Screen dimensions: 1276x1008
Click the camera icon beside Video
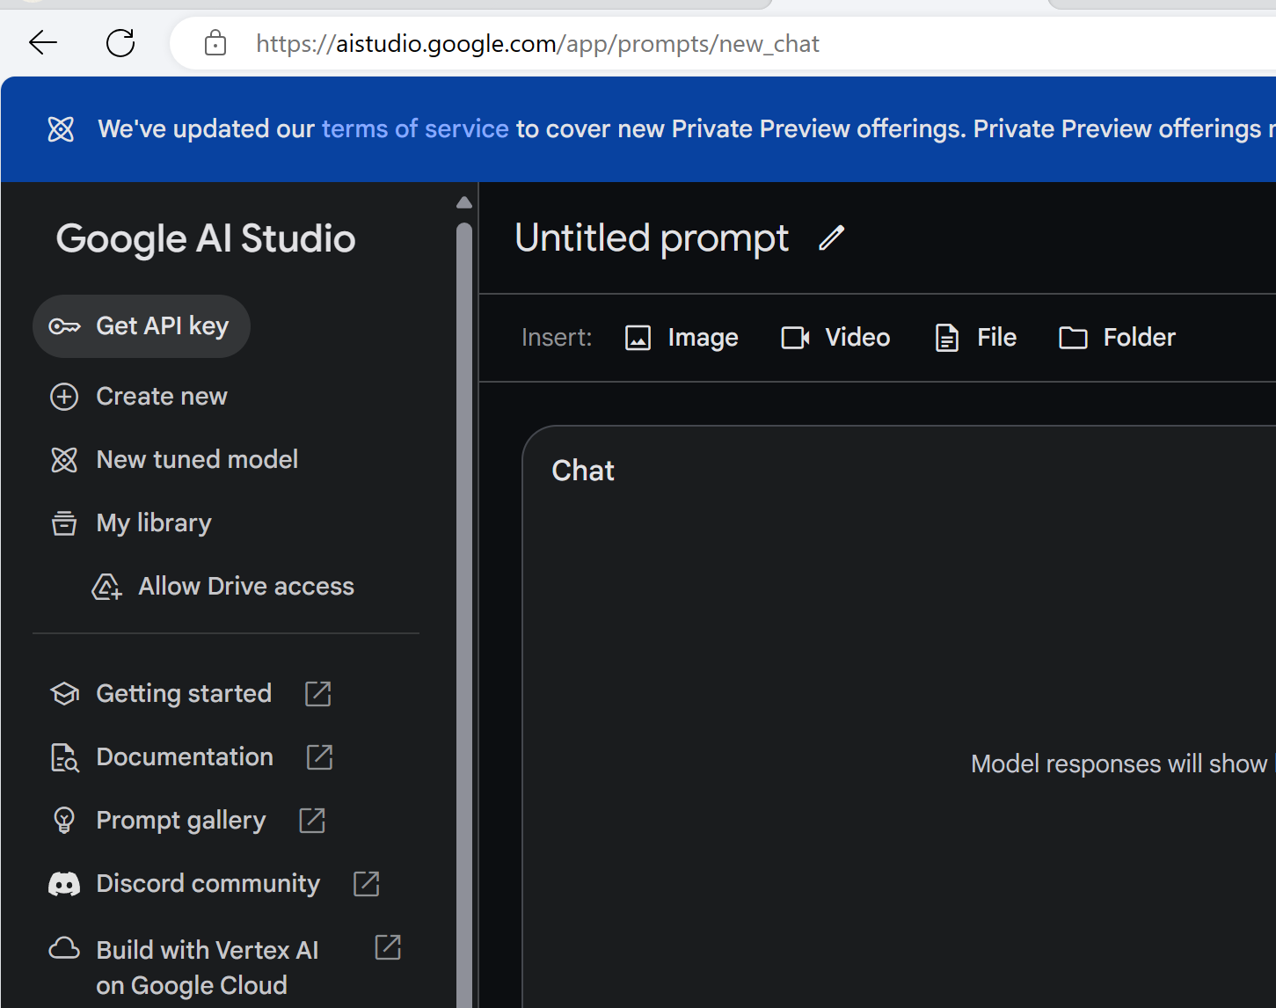[x=795, y=338]
